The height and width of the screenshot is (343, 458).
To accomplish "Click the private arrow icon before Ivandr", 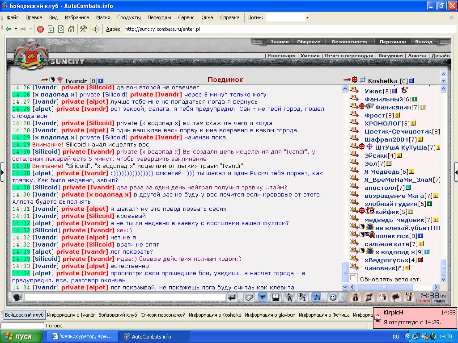I will coord(44,79).
